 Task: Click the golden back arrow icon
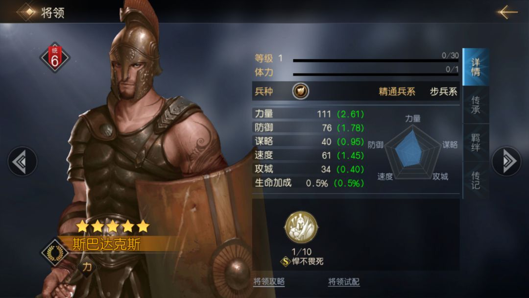pyautogui.click(x=507, y=12)
